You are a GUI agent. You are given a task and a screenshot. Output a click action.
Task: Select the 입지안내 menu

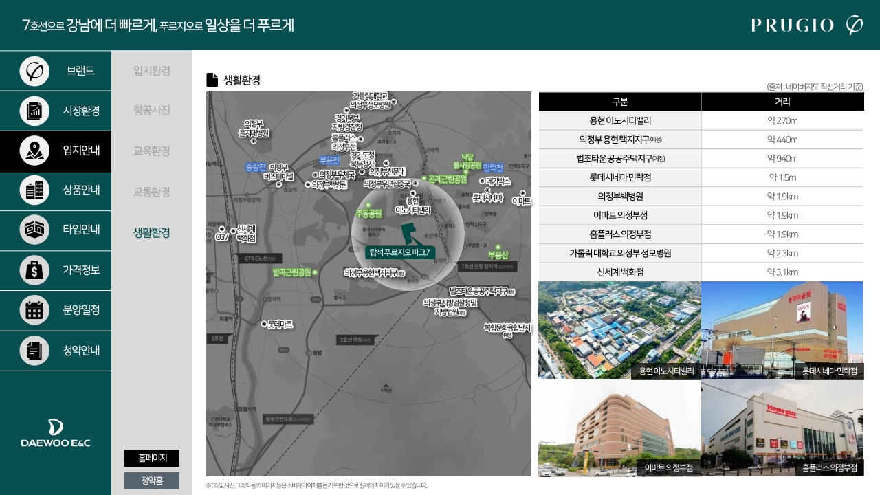[x=56, y=151]
